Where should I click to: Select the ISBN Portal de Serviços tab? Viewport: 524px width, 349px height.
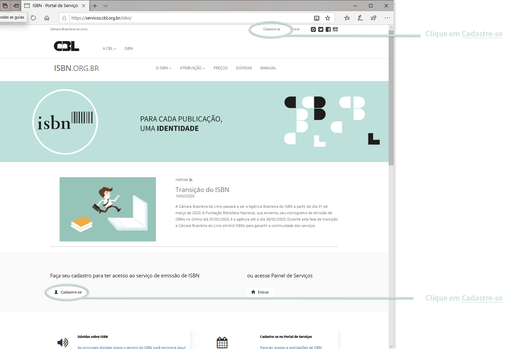coord(55,6)
